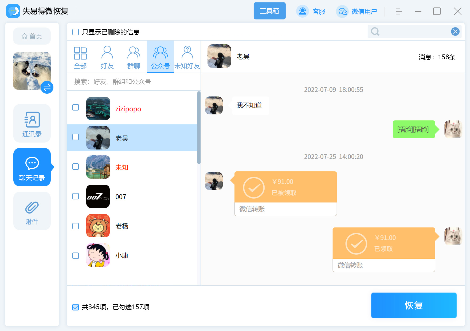
Task: Open the 首页 home page
Action: pos(32,36)
